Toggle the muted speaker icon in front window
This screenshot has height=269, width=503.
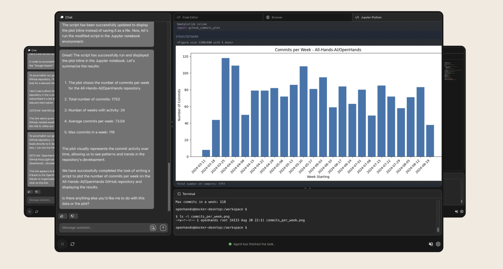[431, 244]
